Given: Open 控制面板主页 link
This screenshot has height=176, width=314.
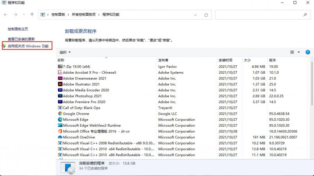Looking at the screenshot, I should click(x=18, y=29).
